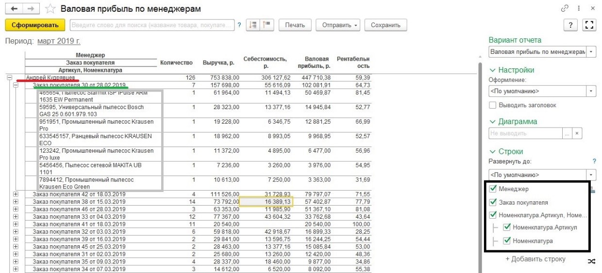Screen dimensions: 602x273
Task: Open the three-dots more options menu
Action: (579, 9)
